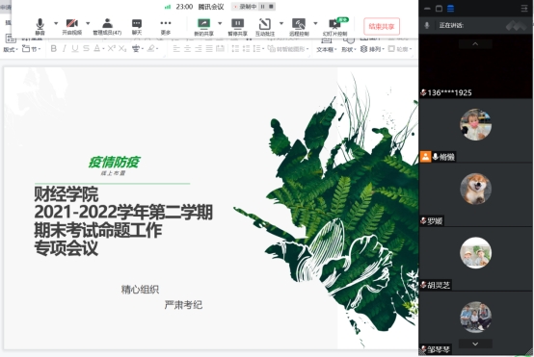The image size is (534, 357).
Task: Expand audio options arrow beside 静音
Action: coord(56,23)
